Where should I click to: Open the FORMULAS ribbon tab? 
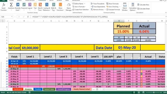42,1
